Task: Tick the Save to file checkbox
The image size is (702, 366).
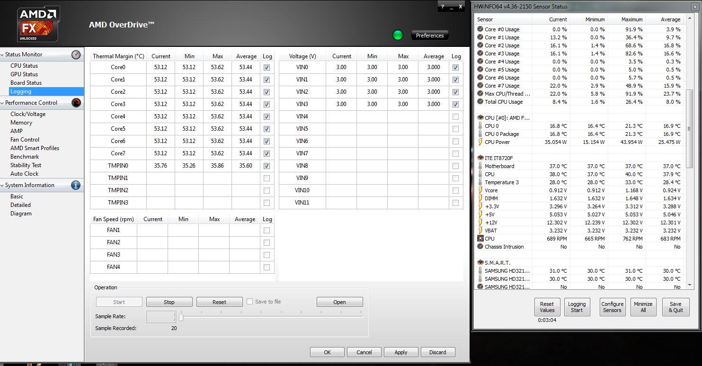Action: coord(249,302)
